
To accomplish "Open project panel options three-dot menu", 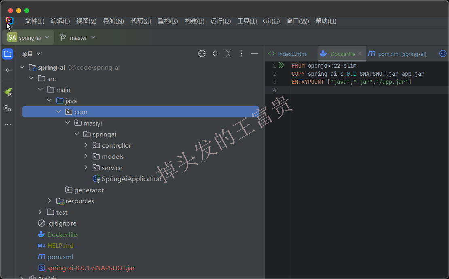I will [x=241, y=53].
